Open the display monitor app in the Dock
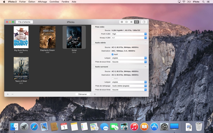The width and height of the screenshot is (213, 133). tap(174, 127)
